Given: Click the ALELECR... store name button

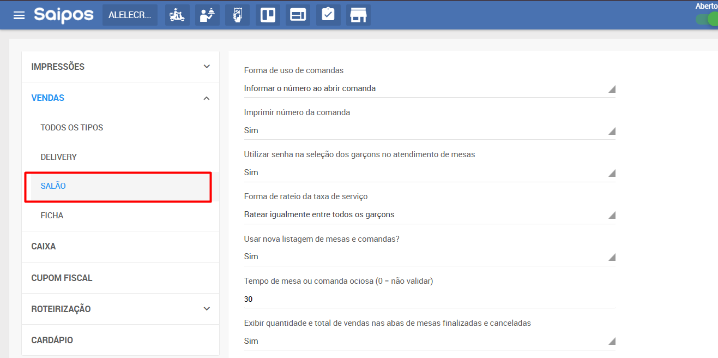Looking at the screenshot, I should [130, 15].
